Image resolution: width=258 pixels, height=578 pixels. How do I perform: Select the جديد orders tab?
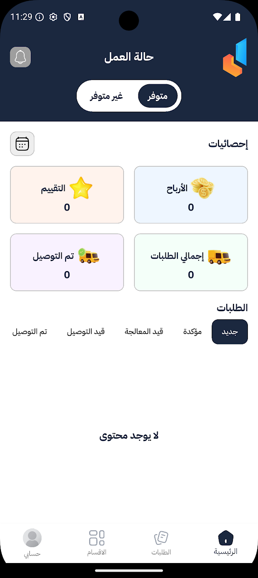click(x=230, y=332)
